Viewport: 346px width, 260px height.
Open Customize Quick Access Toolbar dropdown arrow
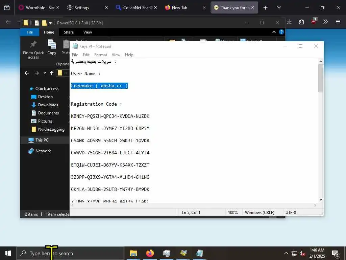point(51,23)
